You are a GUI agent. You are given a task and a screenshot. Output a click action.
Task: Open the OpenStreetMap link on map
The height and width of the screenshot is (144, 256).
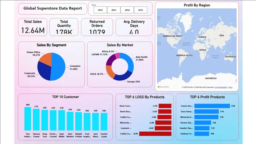[221, 87]
